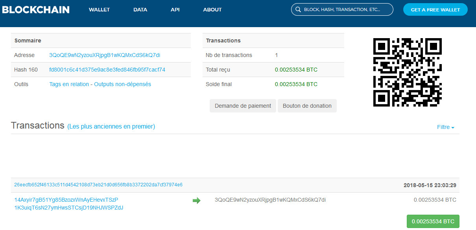The image size is (476, 230).
Task: Open the ABOUT menu
Action: coord(212,9)
